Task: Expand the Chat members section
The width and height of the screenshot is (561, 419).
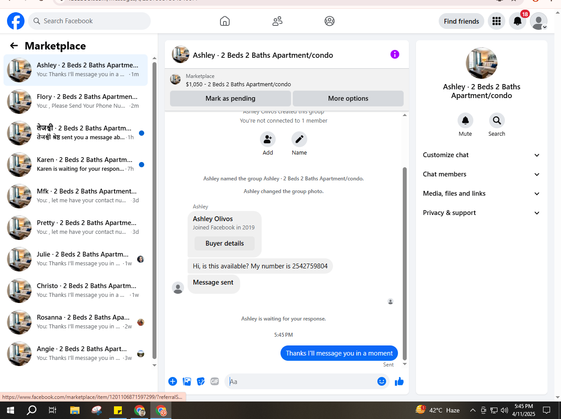Action: 481,174
